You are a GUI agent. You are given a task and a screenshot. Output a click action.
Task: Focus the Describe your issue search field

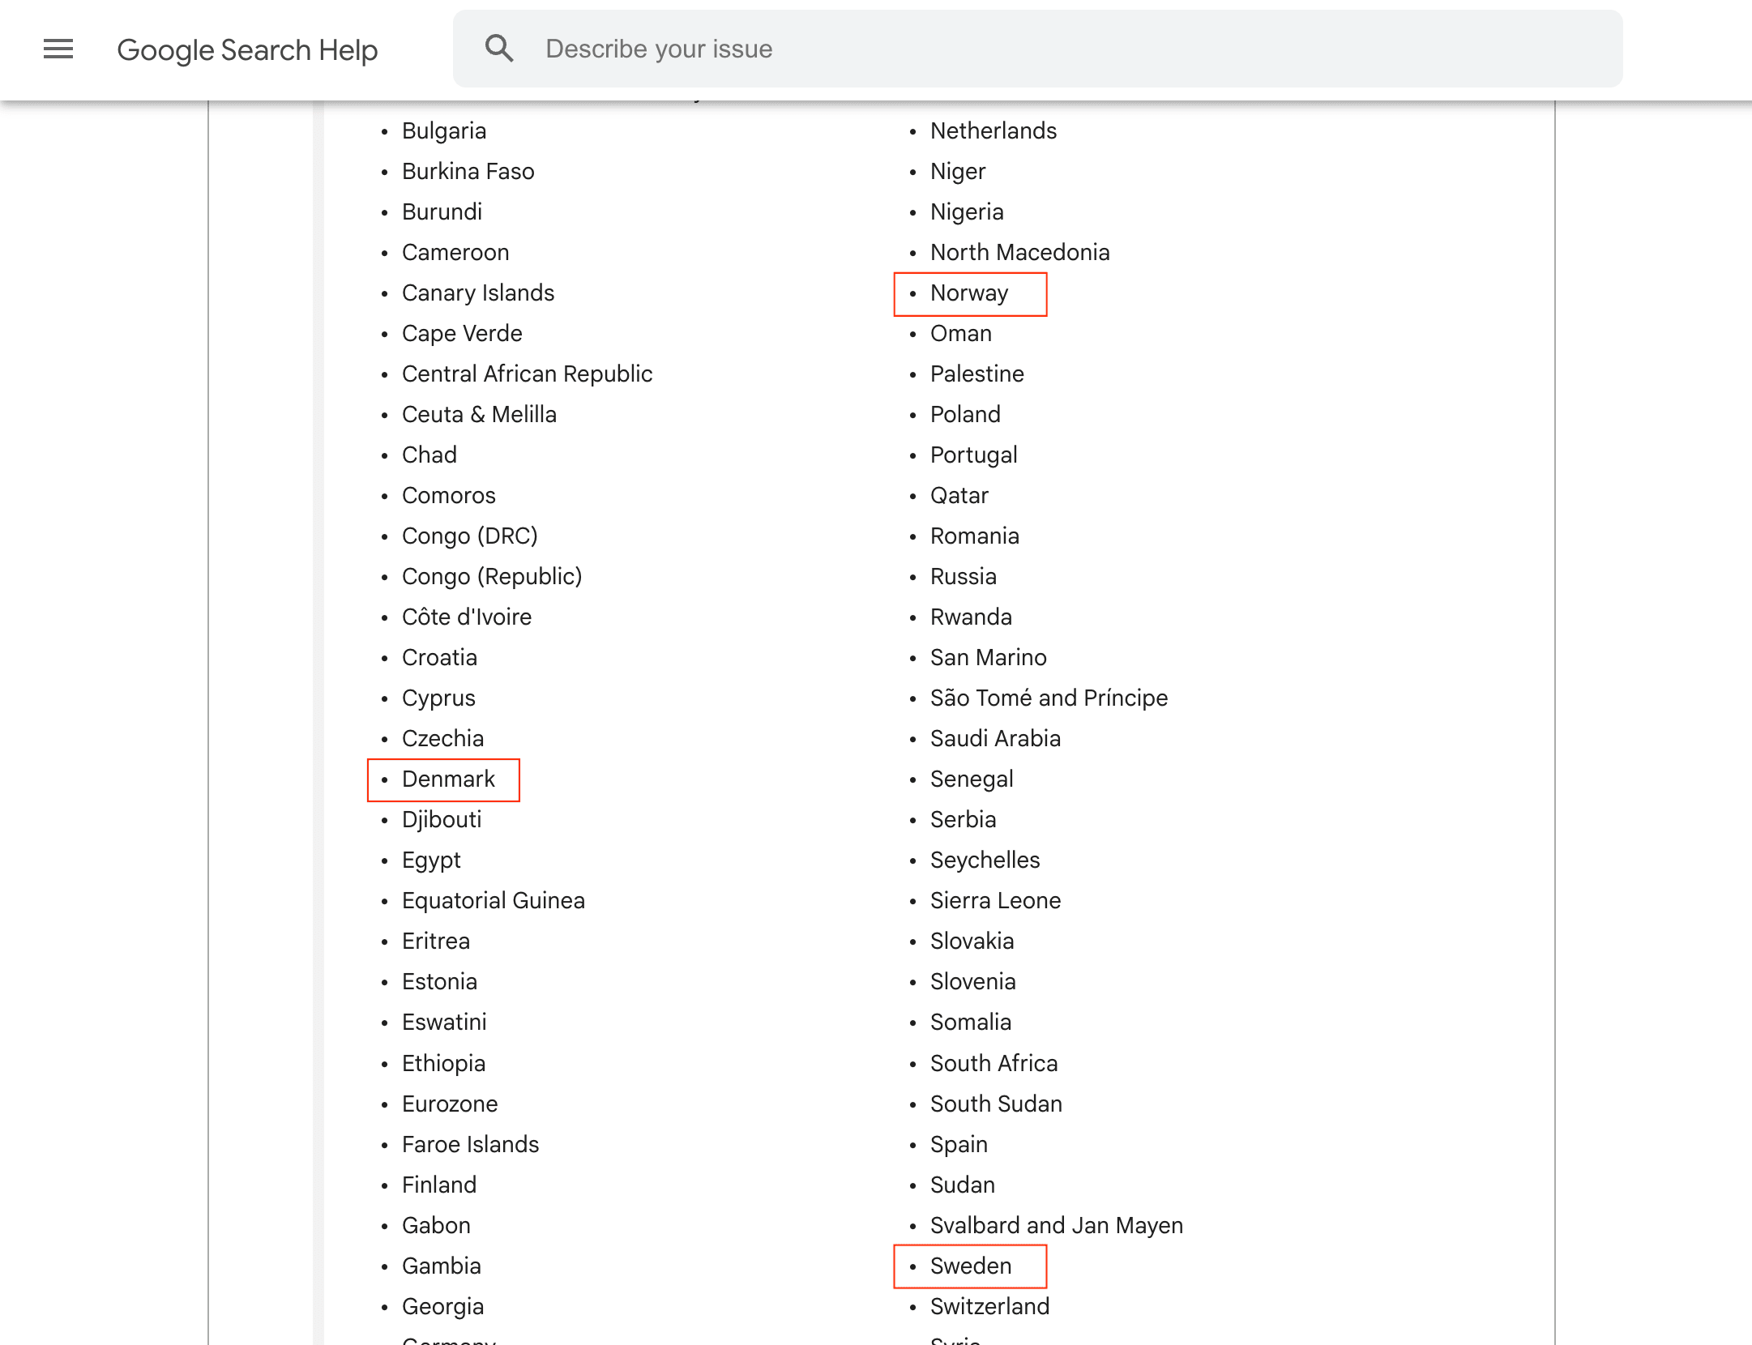pyautogui.click(x=1037, y=49)
